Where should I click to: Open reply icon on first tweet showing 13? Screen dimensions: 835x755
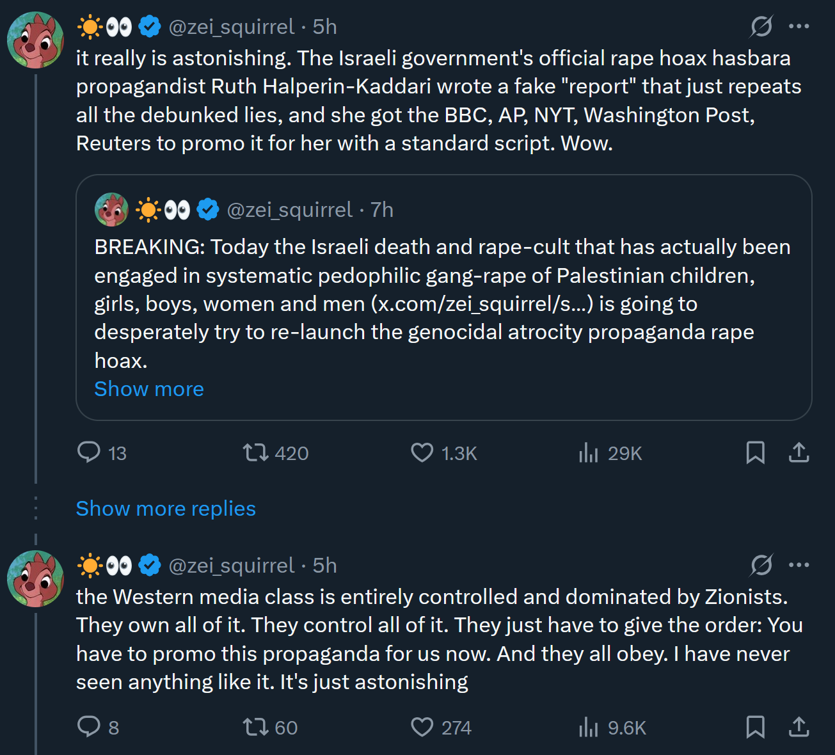pyautogui.click(x=89, y=452)
